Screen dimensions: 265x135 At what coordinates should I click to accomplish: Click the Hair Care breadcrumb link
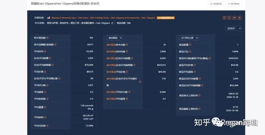point(83,18)
